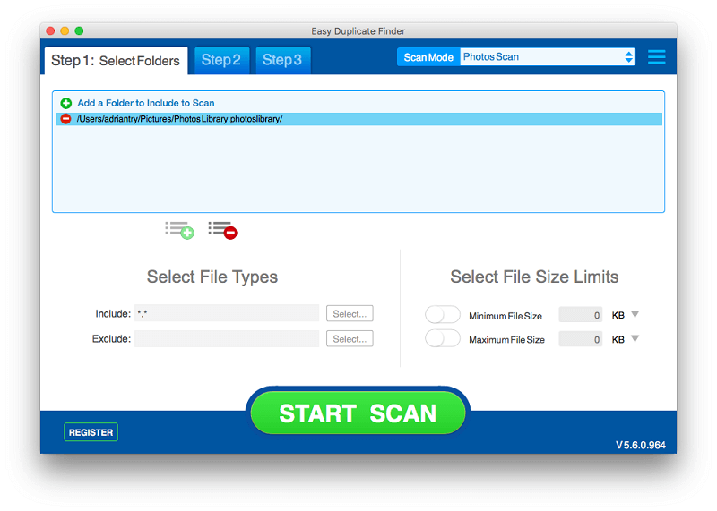
Task: Maximize the window with the green button
Action: (x=79, y=31)
